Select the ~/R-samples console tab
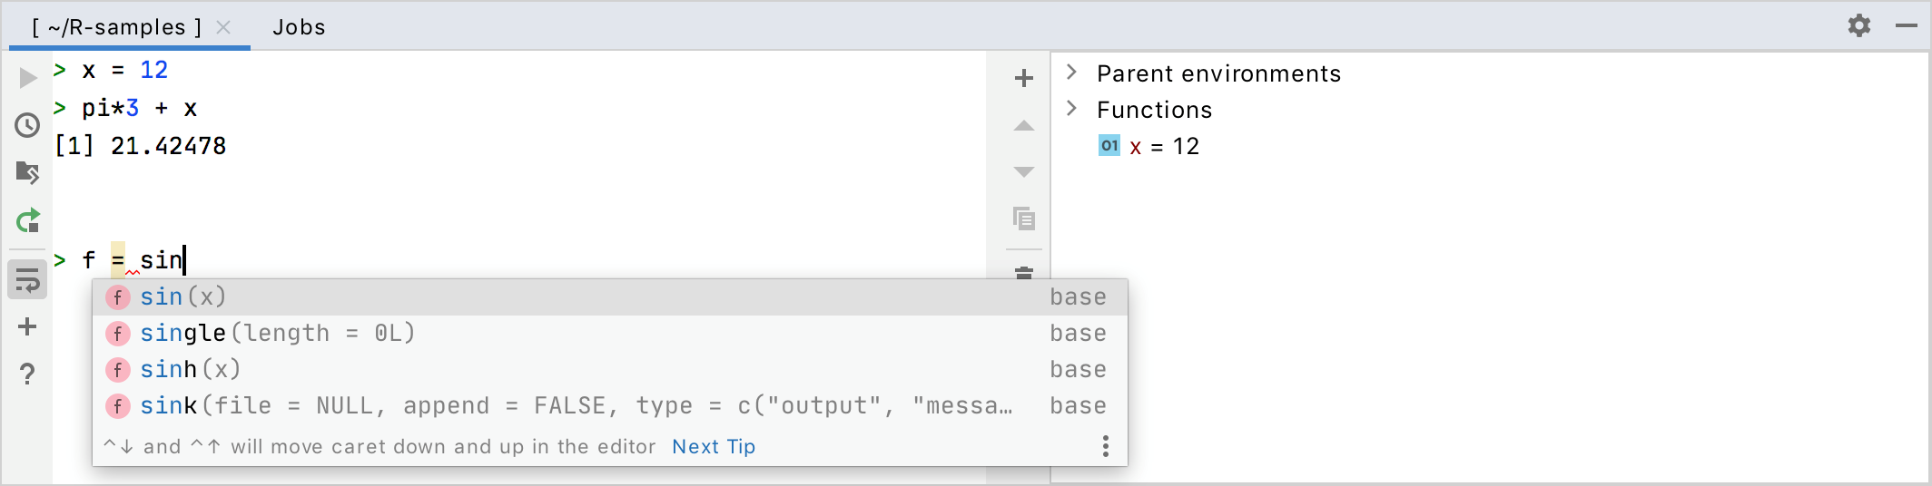 point(116,27)
